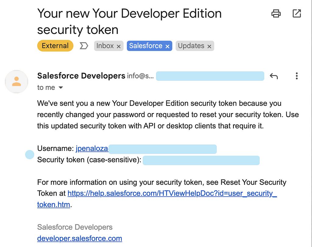Print this email

(276, 14)
